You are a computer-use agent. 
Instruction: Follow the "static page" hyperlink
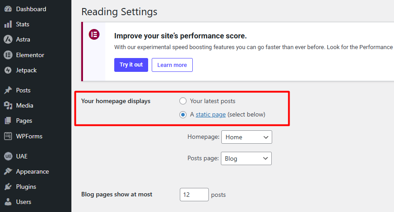[x=211, y=114]
